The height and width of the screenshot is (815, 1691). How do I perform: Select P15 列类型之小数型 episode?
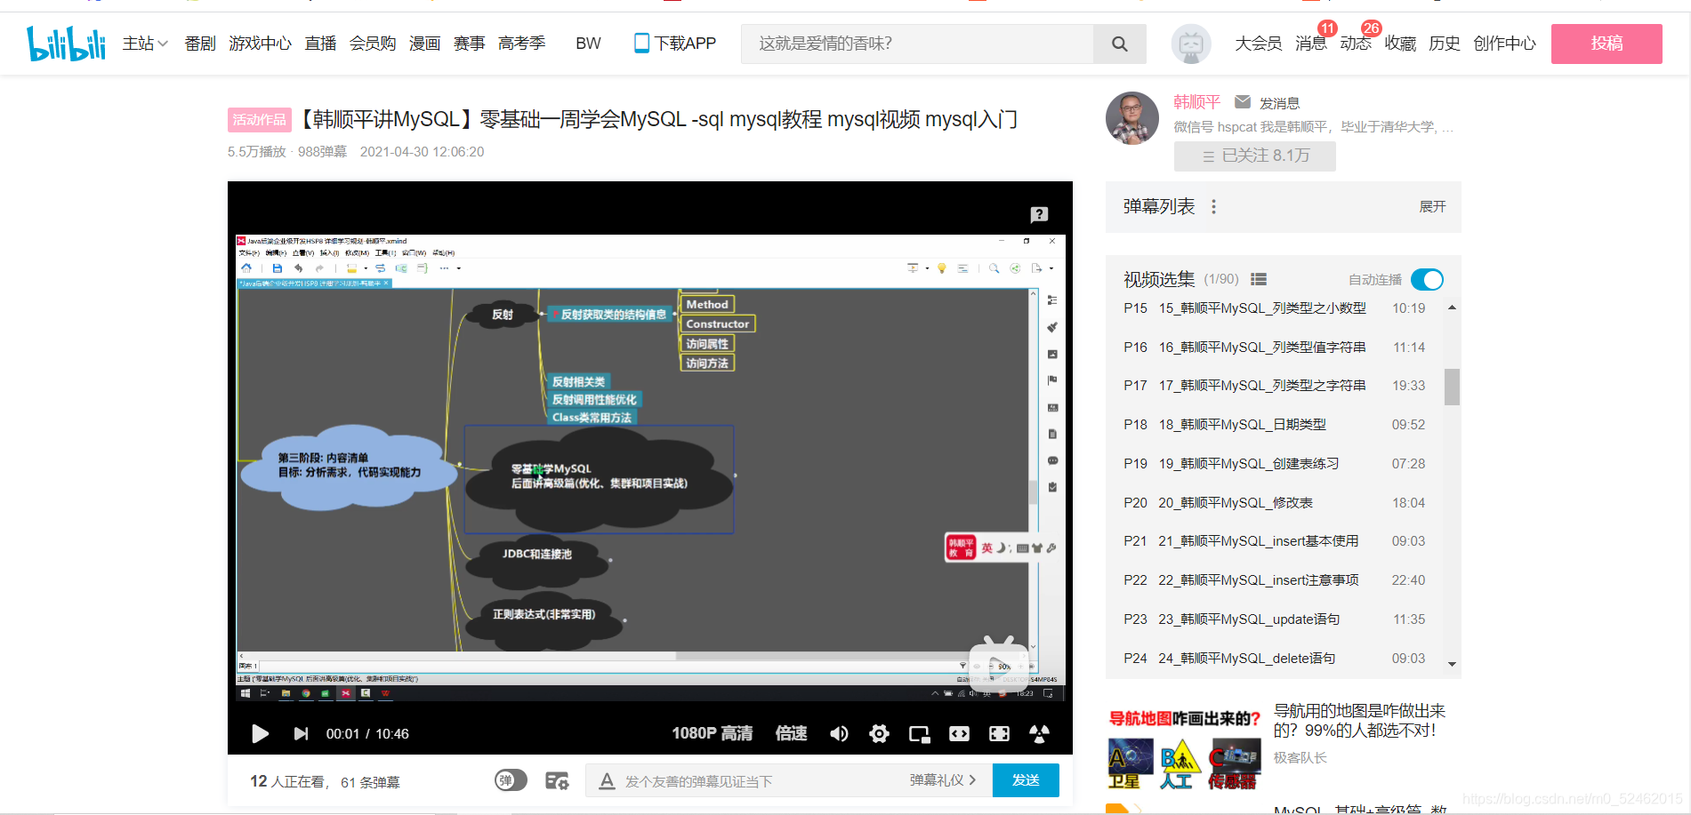pos(1274,308)
